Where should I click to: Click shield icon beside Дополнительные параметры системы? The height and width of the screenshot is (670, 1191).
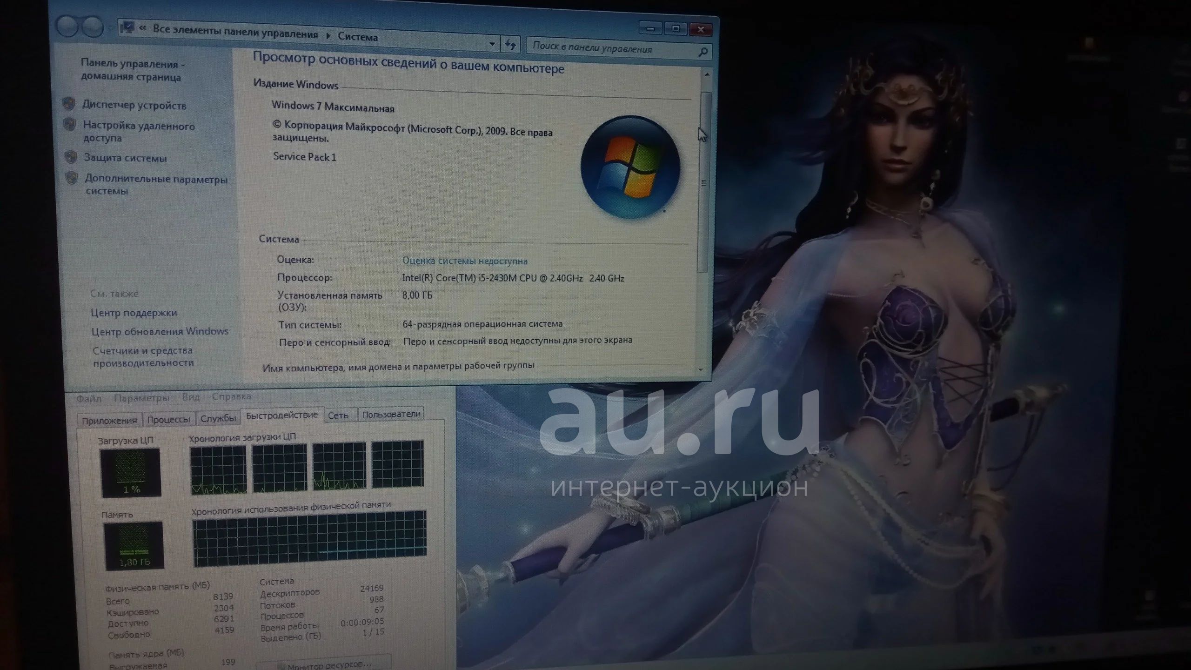pos(72,177)
